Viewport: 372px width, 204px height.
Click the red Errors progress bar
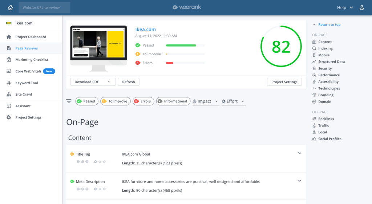click(x=185, y=63)
